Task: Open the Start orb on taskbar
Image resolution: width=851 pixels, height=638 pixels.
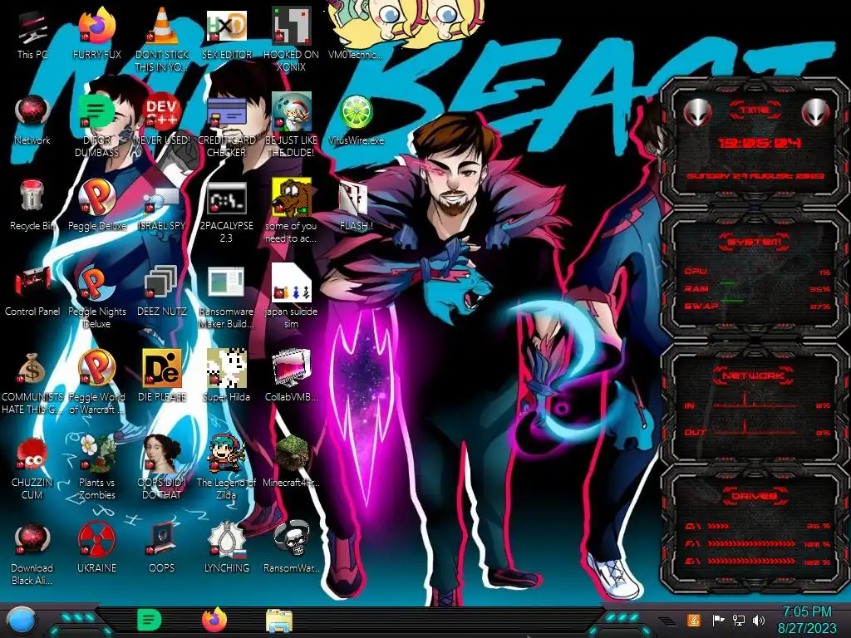Action: 22,620
